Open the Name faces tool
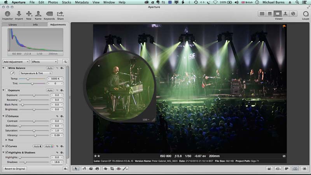The height and width of the screenshot is (175, 311). [x=38, y=16]
